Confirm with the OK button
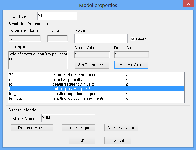196x150 pixels. [82, 140]
